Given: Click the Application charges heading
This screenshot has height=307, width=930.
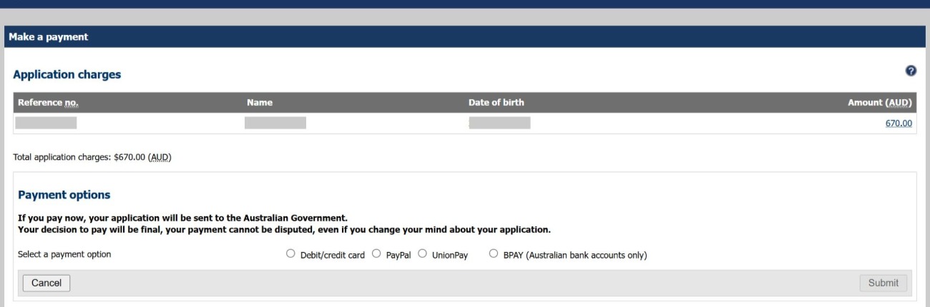Looking at the screenshot, I should pyautogui.click(x=67, y=74).
